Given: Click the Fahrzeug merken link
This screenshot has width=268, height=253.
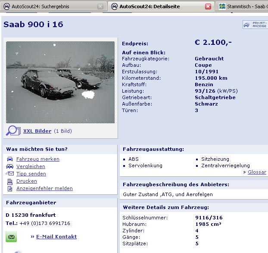Looking at the screenshot, I should pyautogui.click(x=38, y=159).
